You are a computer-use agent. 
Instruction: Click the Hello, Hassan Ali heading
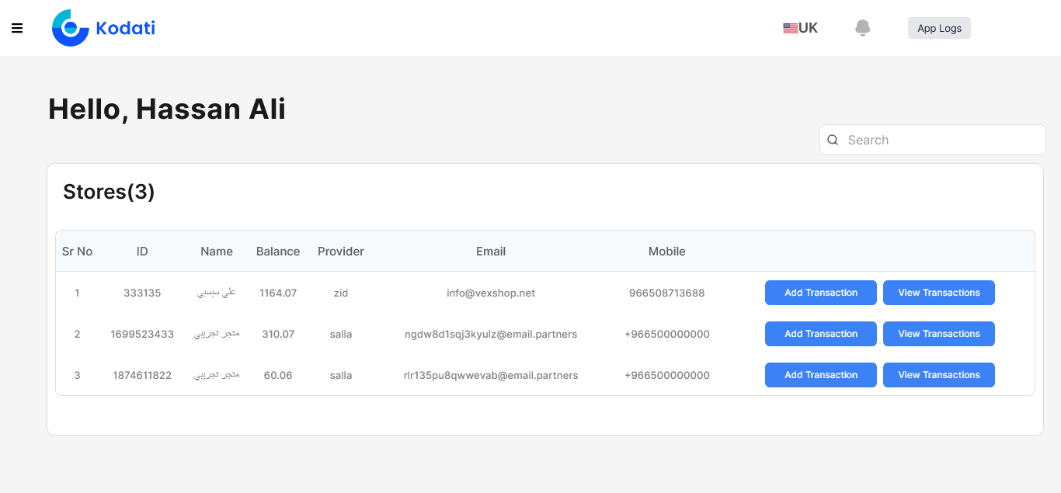167,109
